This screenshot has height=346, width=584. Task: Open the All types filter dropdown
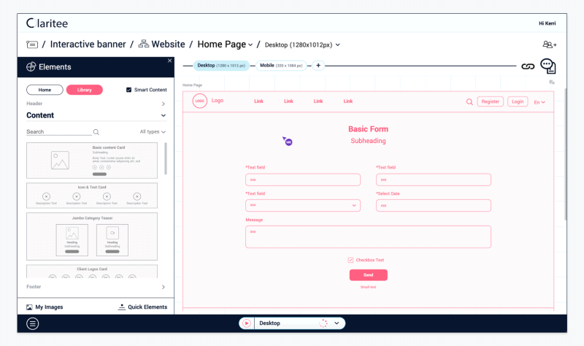(153, 132)
